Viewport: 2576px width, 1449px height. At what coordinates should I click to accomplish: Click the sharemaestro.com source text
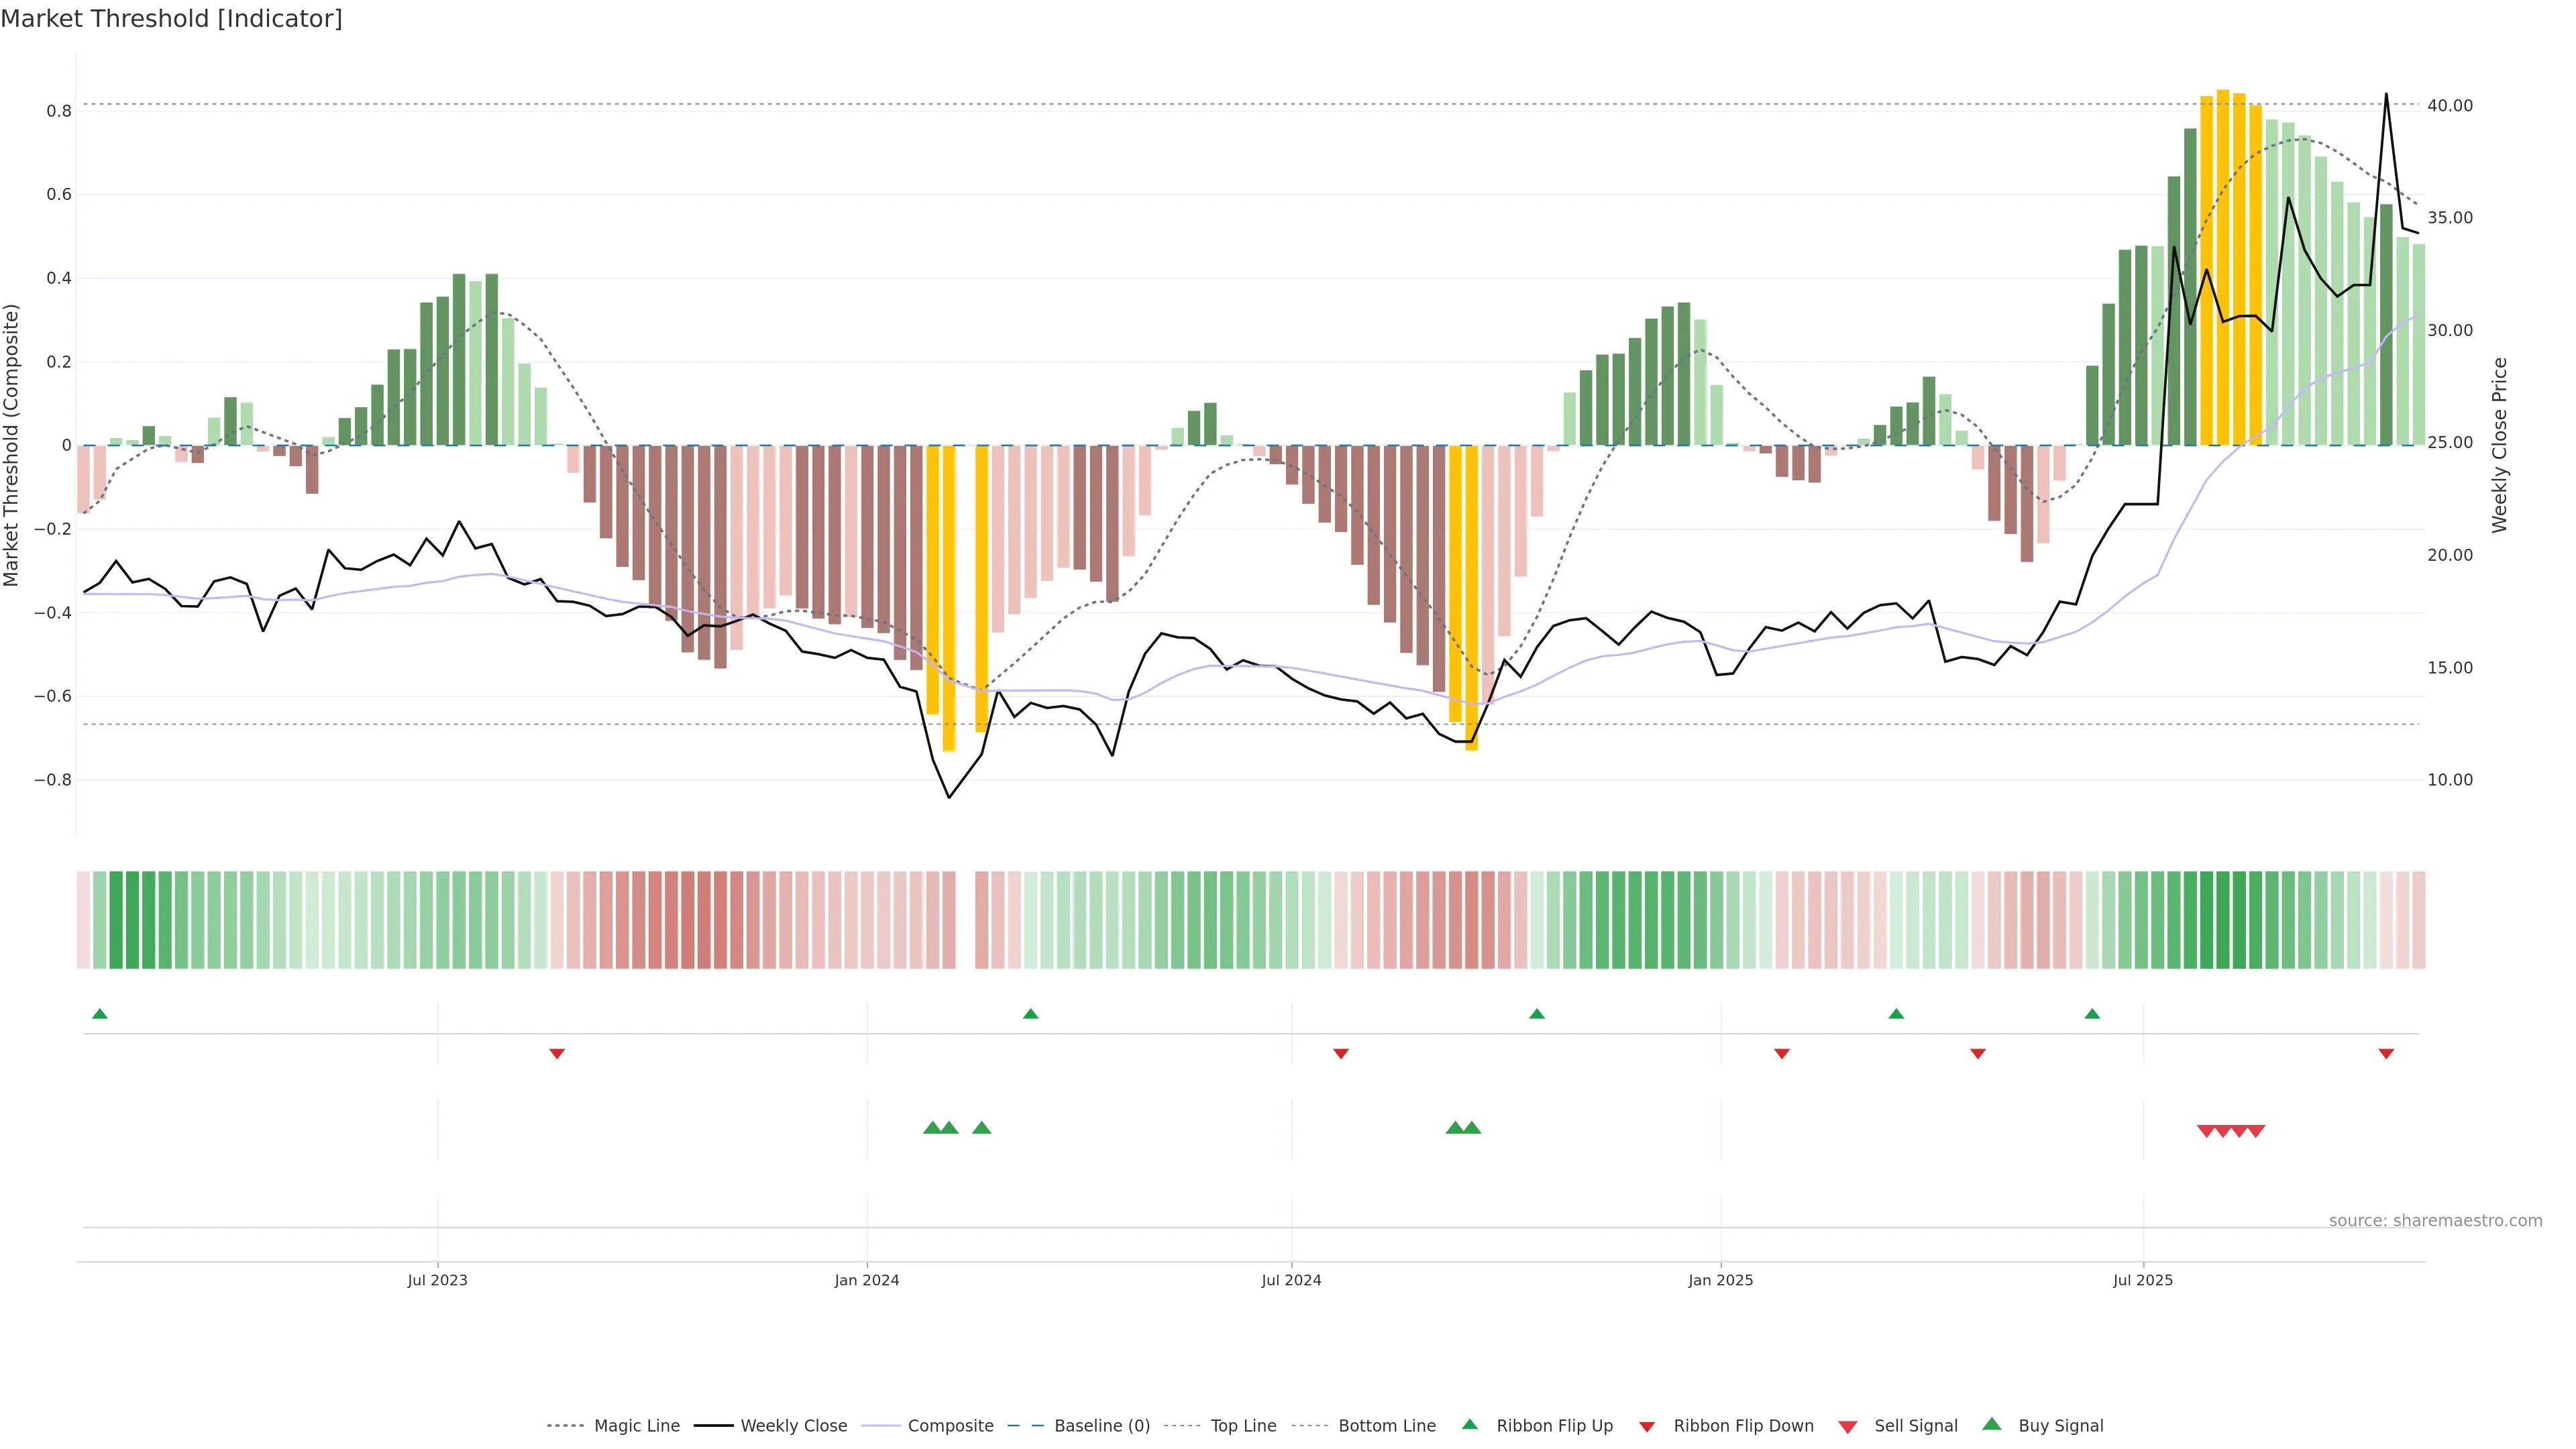coord(2435,1220)
